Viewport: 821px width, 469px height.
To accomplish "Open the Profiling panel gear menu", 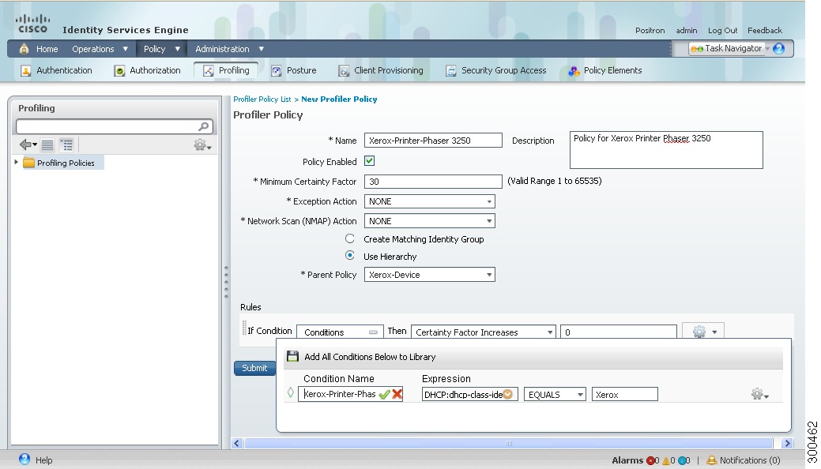I will 202,145.
